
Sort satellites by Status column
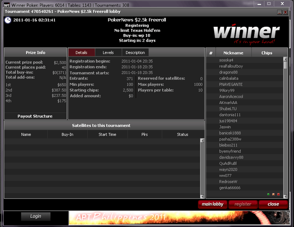tap(182, 134)
